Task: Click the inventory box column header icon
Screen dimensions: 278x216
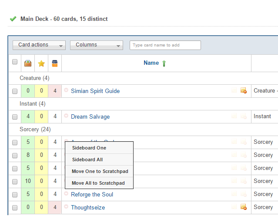Action: point(28,63)
